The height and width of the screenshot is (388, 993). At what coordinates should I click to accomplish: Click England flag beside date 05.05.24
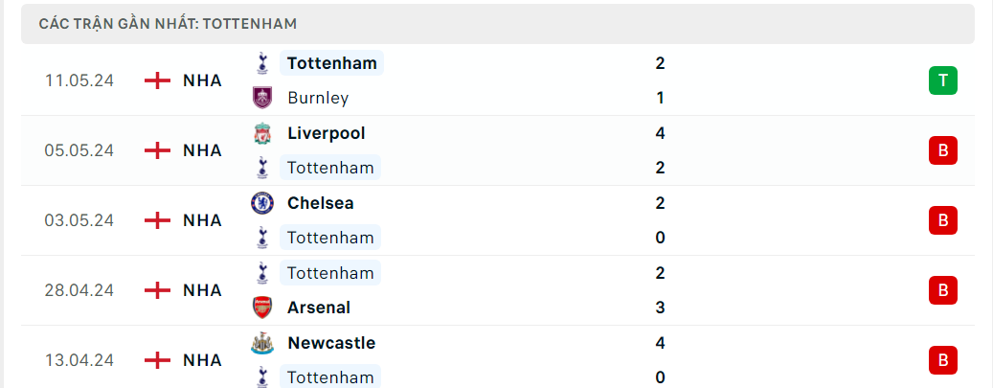click(x=157, y=150)
